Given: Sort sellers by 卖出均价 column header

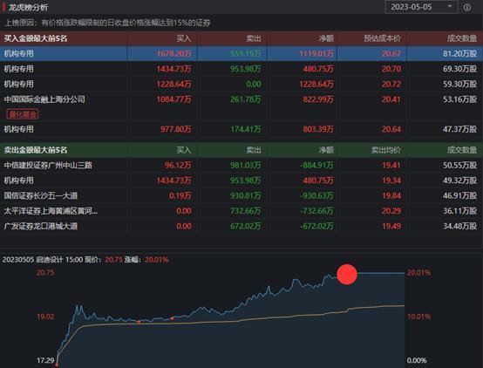Looking at the screenshot, I should [385, 150].
